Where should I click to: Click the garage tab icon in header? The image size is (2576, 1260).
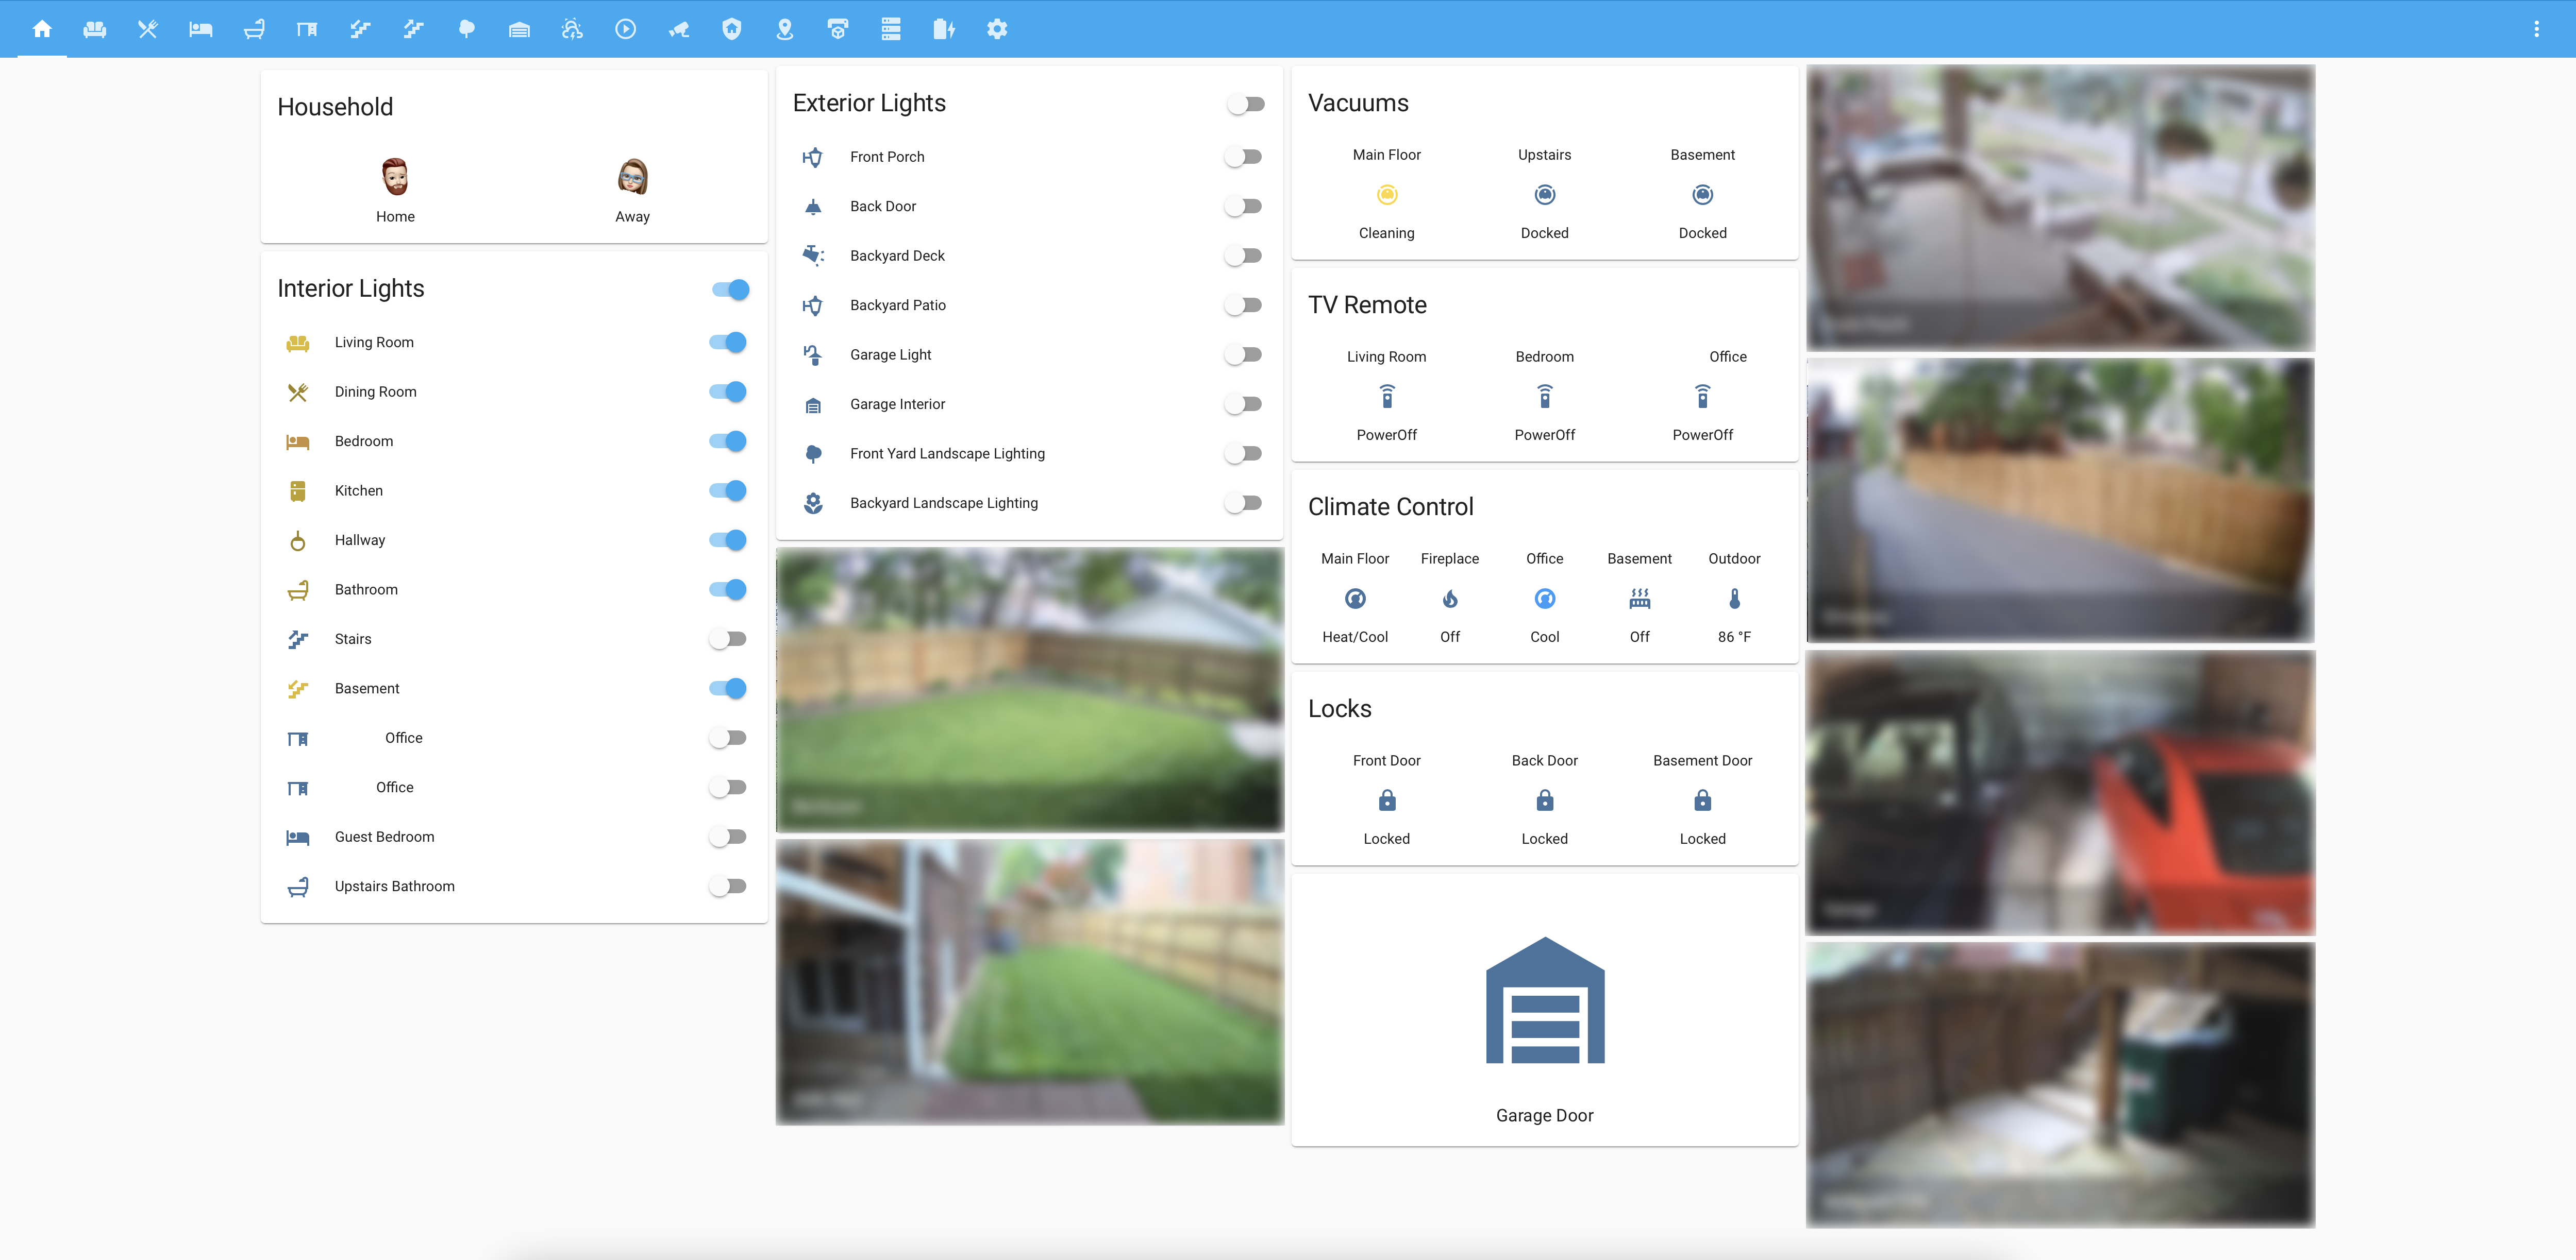pos(519,29)
